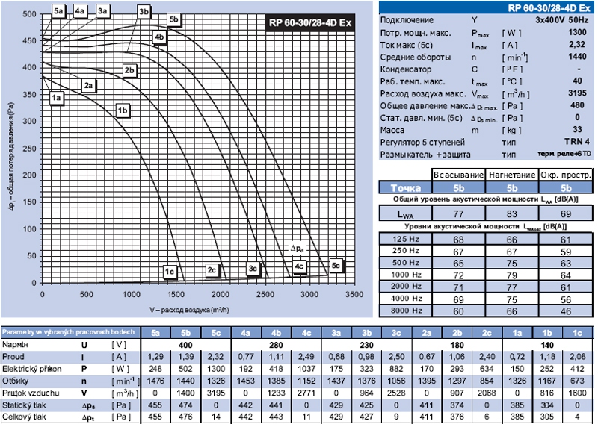Click the 5a curve label on the chart

point(58,10)
